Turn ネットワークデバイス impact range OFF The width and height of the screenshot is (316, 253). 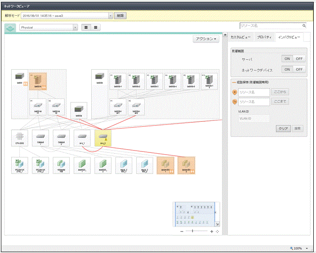[299, 70]
